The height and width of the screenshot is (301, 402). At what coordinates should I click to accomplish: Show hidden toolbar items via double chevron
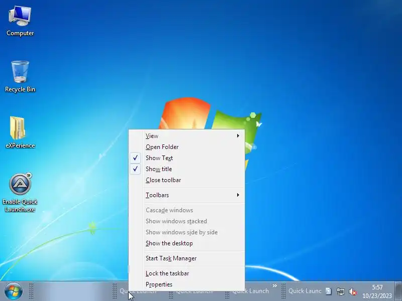(x=274, y=285)
